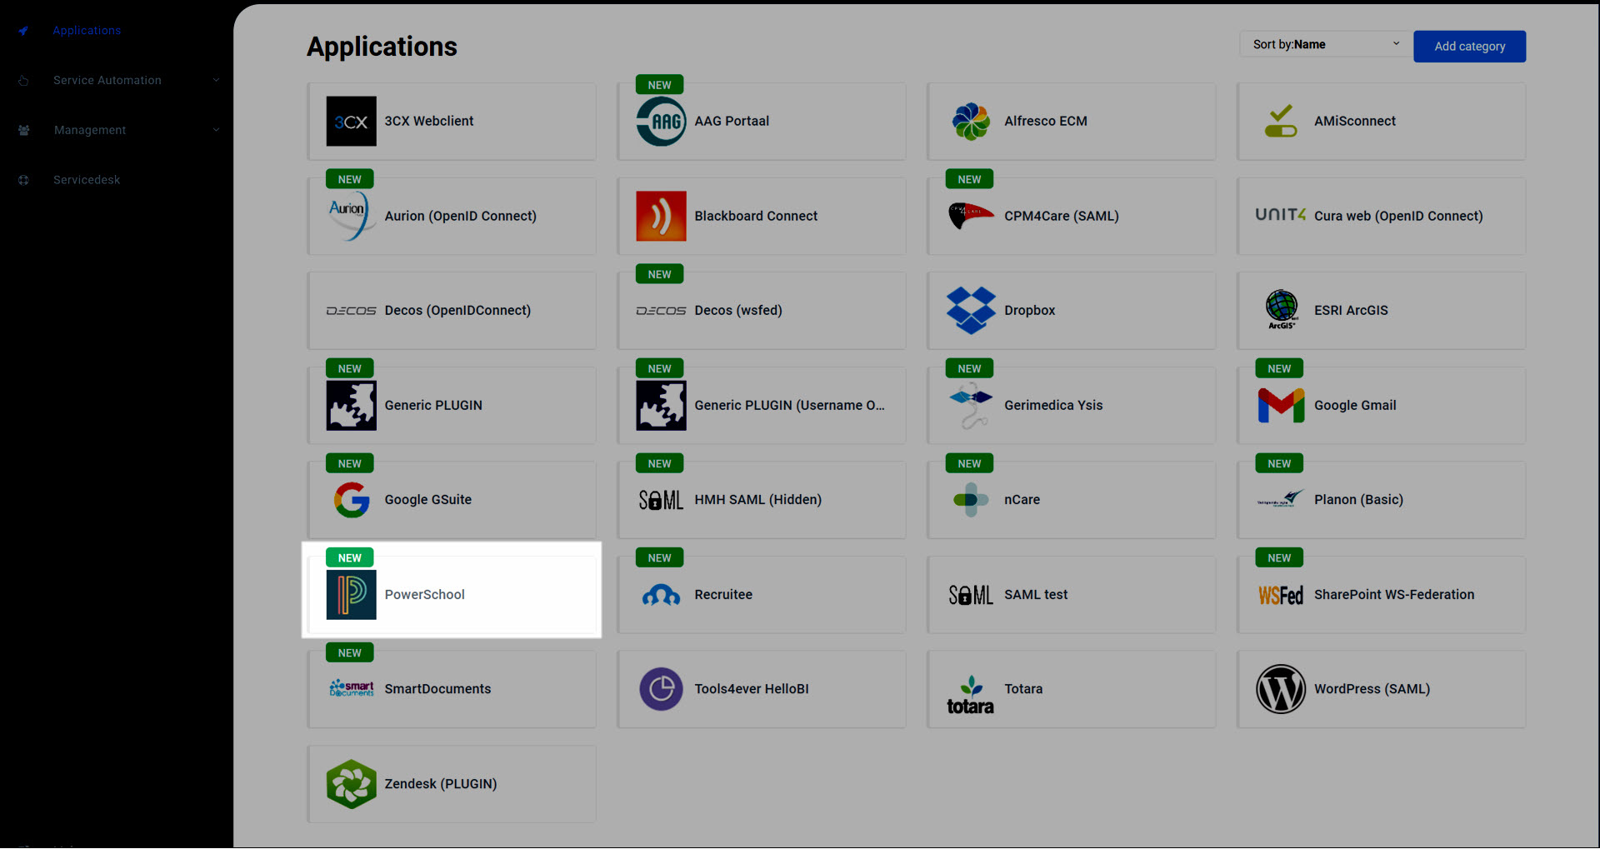Image resolution: width=1600 pixels, height=849 pixels.
Task: Click the Applications rocket icon in sidebar
Action: 23,31
